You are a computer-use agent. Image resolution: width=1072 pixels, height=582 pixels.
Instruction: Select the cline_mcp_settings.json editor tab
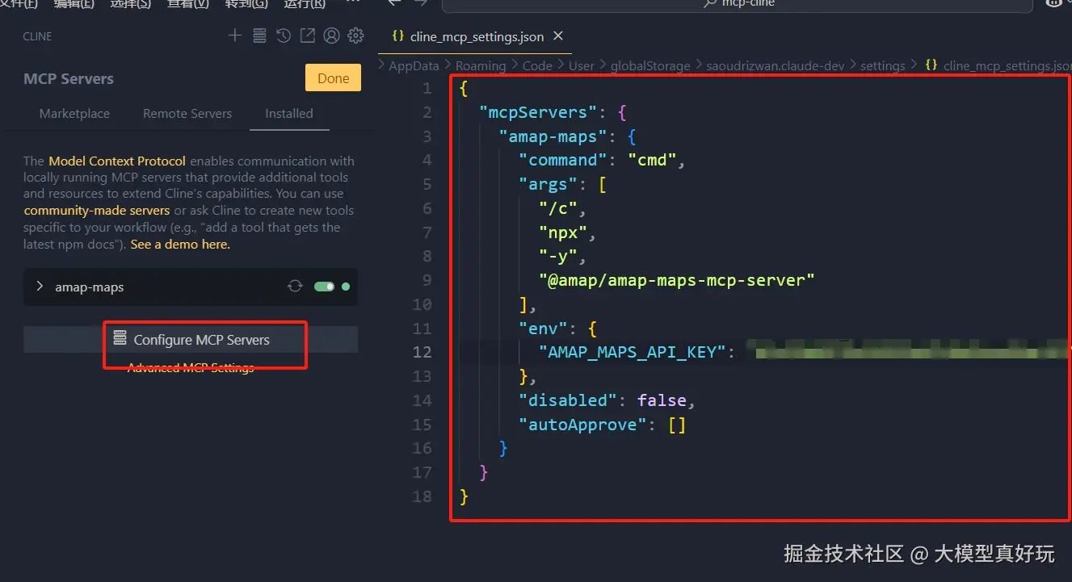tap(477, 36)
